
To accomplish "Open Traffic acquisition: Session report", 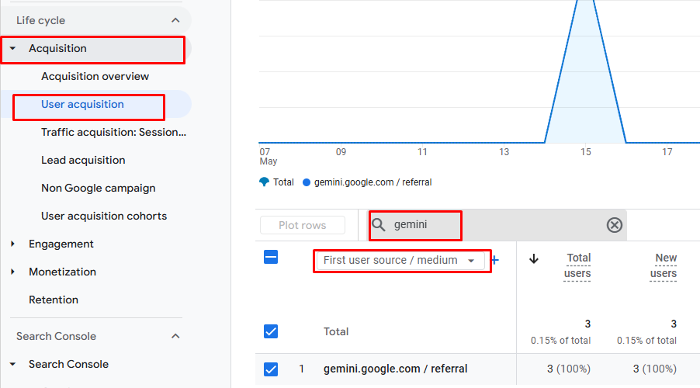I will pyautogui.click(x=113, y=132).
